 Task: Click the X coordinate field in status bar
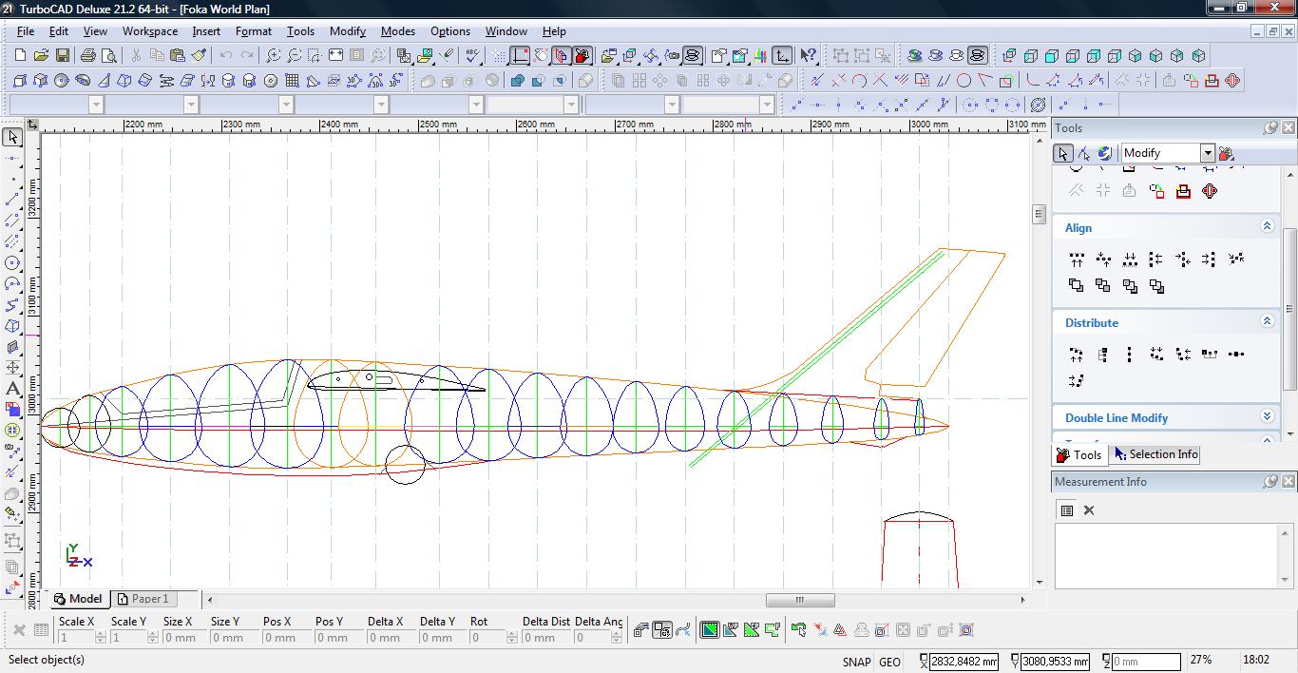click(964, 662)
